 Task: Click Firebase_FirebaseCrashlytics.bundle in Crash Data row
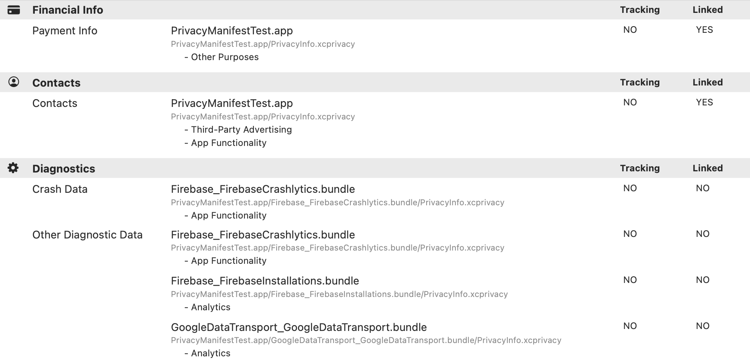(x=263, y=189)
